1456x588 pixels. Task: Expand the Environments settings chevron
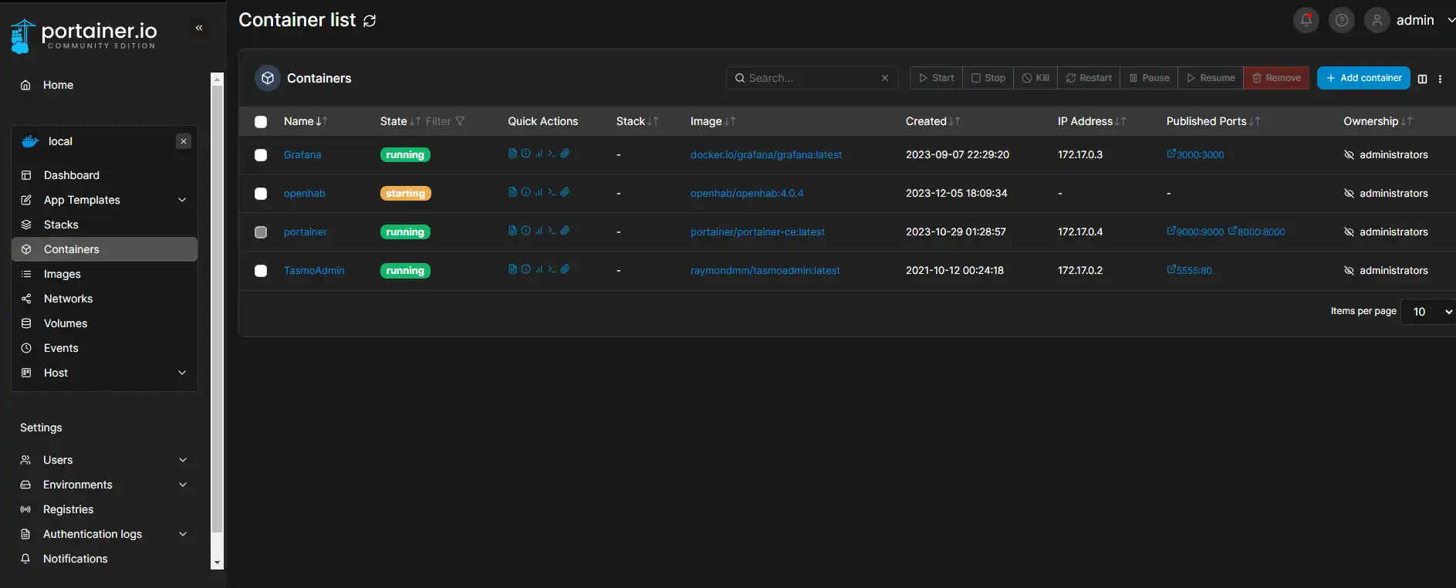tap(183, 485)
